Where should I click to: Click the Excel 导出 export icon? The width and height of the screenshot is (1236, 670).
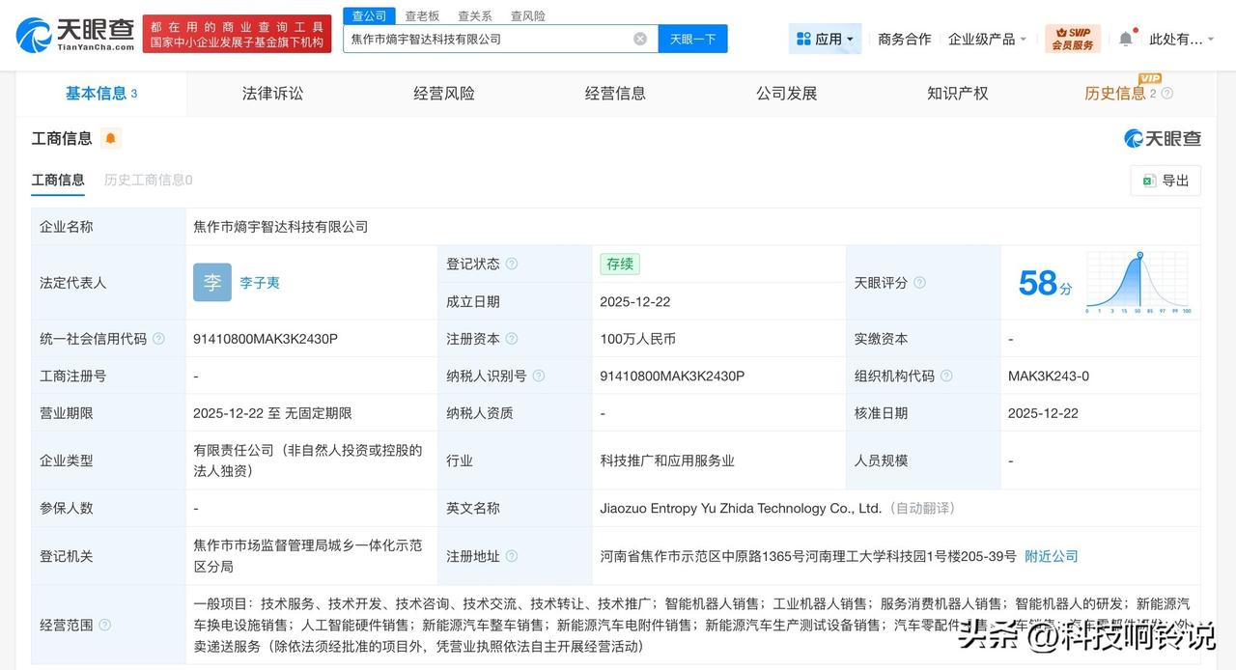(x=1149, y=181)
